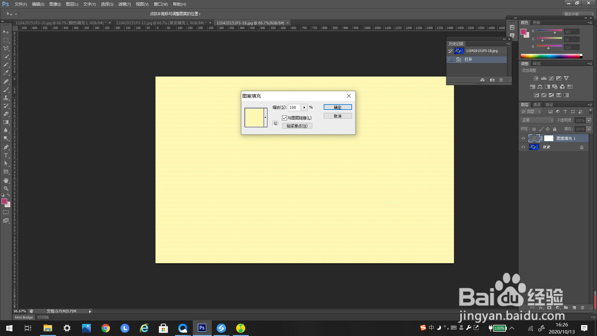Open the 滤镜(T) menu
Viewport: 597px width, 336px height.
coord(124,4)
